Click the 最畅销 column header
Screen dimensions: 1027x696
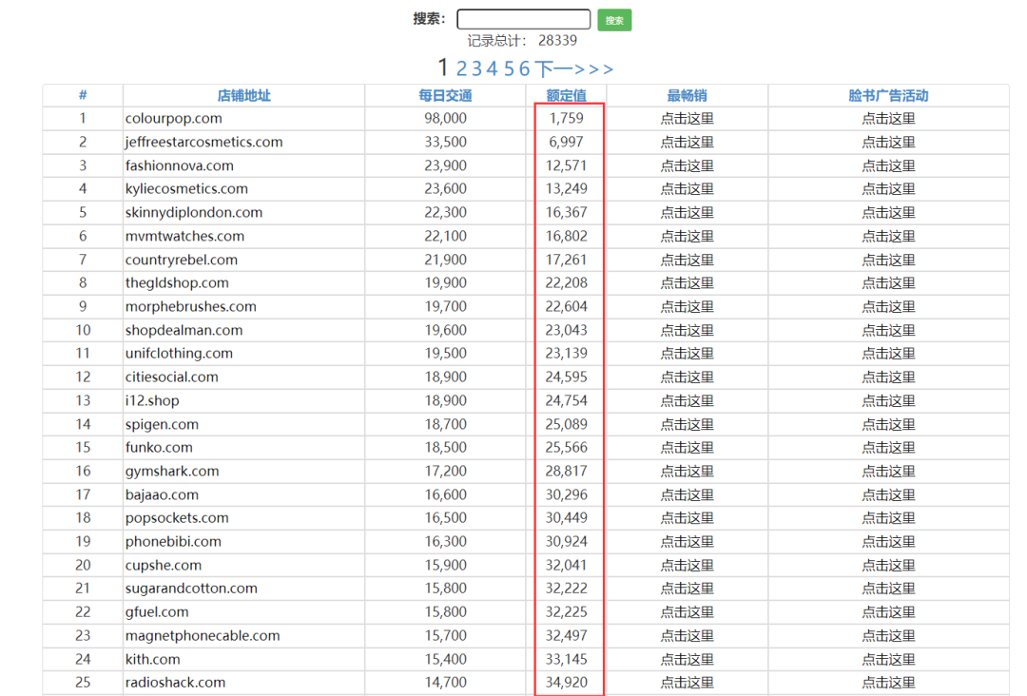pyautogui.click(x=688, y=96)
